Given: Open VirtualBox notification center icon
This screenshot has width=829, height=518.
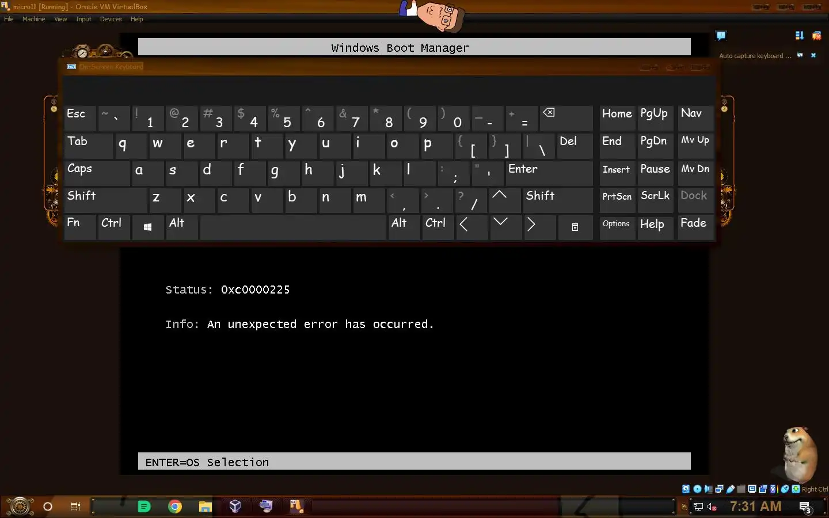Looking at the screenshot, I should [x=721, y=36].
